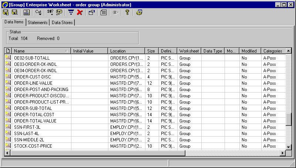Image resolution: width=296 pixels, height=168 pixels.
Task: Click the icon for STOCK-COST-PRICE row
Action: [x=8, y=146]
